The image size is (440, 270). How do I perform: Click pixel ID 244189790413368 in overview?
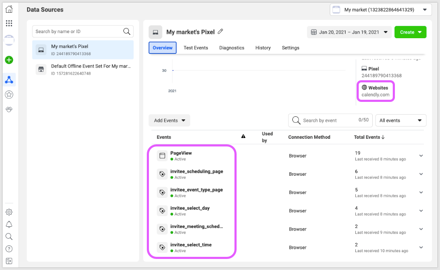(x=382, y=76)
